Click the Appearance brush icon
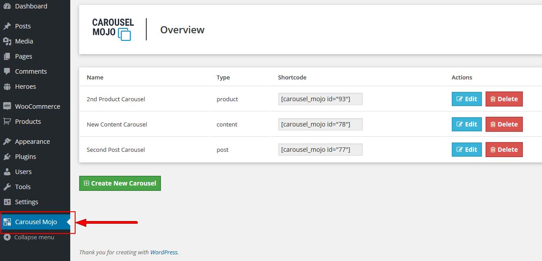 coord(7,142)
